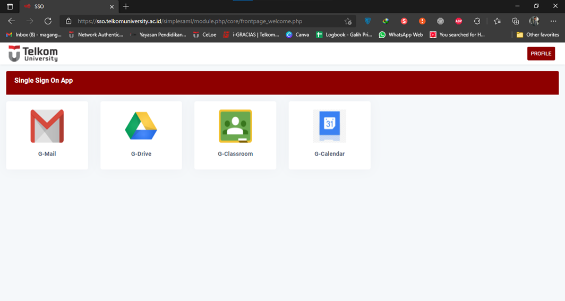565x301 pixels.
Task: Open Yayasan Pendidikan... bookmark
Action: click(x=159, y=35)
